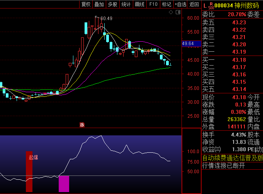Click 总量 value 263362
263x194 pixels.
237,119
